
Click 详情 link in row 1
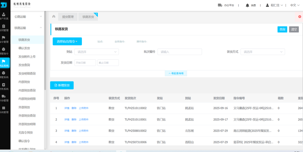[67, 108]
